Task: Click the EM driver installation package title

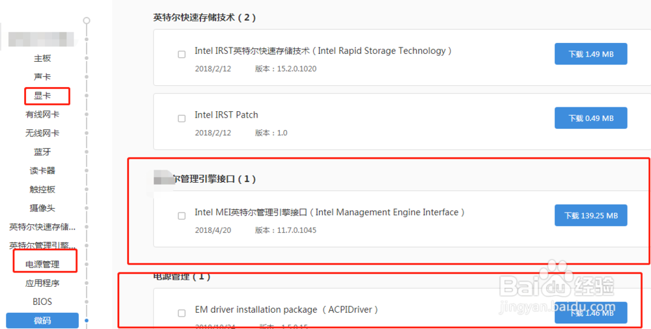Action: coord(286,310)
